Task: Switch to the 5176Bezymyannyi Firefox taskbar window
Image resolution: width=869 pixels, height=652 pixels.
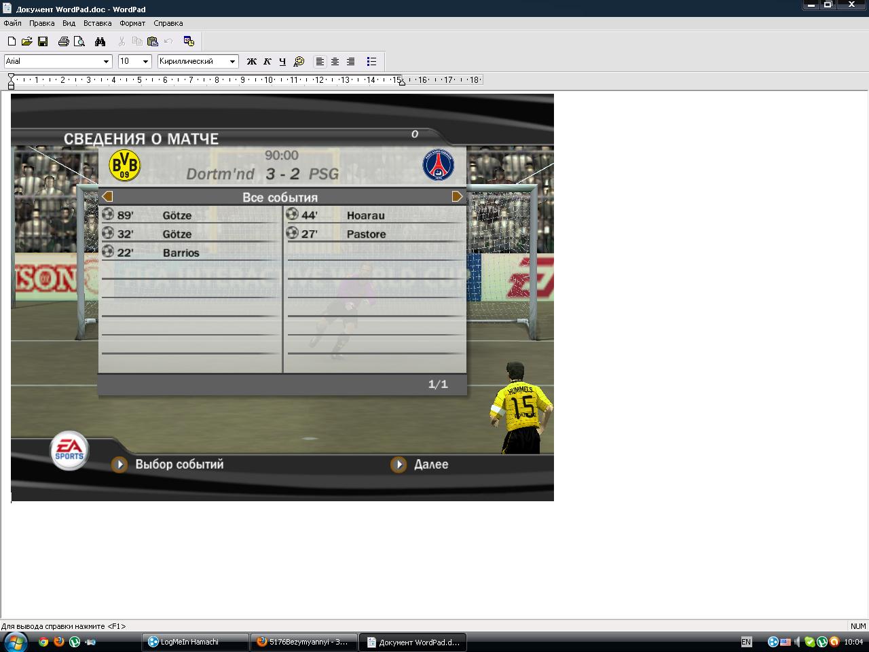Action: pos(304,642)
